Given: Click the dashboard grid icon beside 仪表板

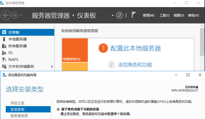Looking at the screenshot, I should pos(4,32).
